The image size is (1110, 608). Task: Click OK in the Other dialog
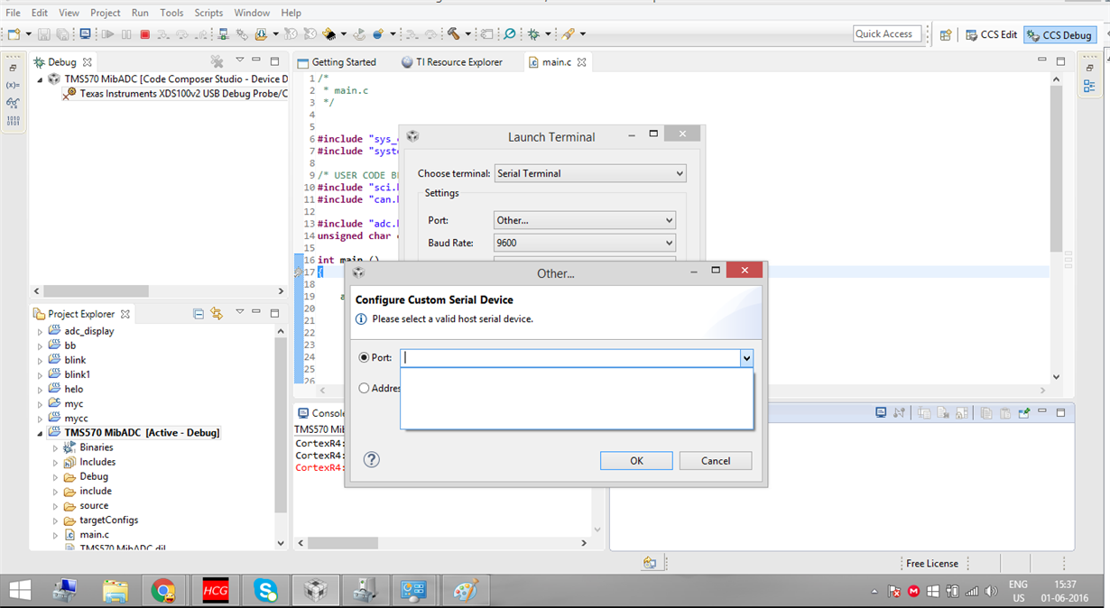pyautogui.click(x=636, y=460)
